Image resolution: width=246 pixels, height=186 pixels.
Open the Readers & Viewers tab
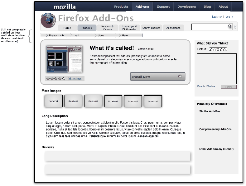click(x=107, y=28)
